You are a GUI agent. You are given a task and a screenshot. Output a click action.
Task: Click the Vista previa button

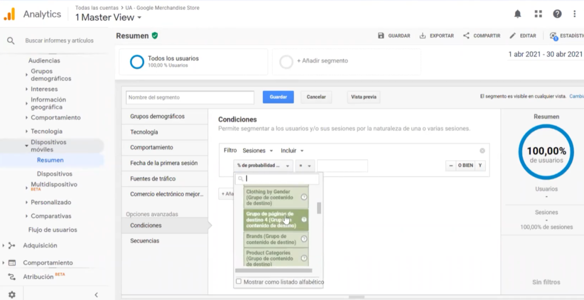pos(363,97)
